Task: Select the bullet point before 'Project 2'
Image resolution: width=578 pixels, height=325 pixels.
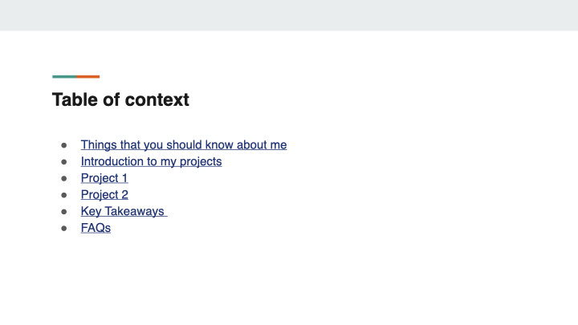Action: point(63,195)
